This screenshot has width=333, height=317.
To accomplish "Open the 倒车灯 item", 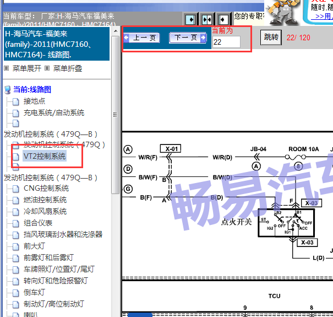I will pos(34,292).
